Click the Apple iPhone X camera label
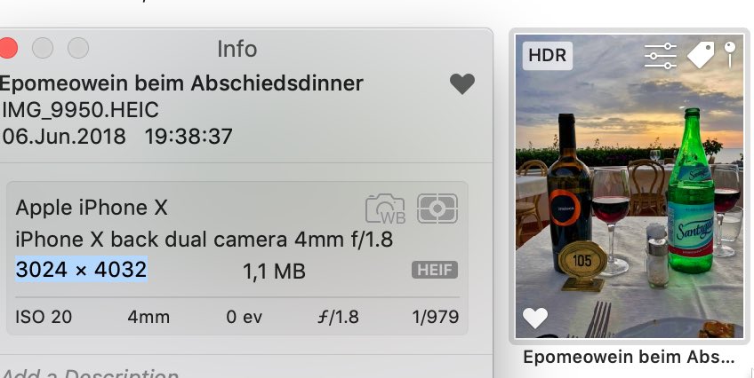The height and width of the screenshot is (378, 754). click(92, 208)
